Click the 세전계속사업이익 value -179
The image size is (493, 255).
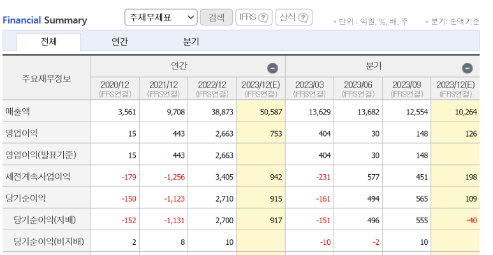[129, 177]
